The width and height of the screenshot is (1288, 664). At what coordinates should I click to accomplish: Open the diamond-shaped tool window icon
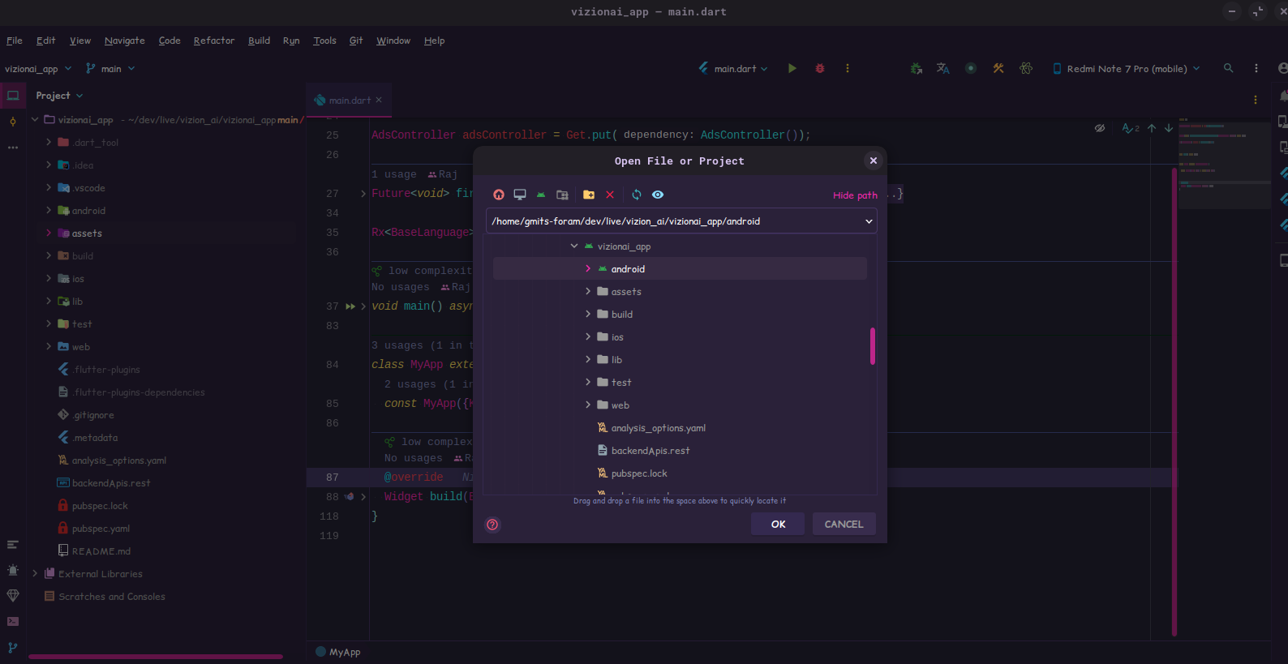(13, 596)
